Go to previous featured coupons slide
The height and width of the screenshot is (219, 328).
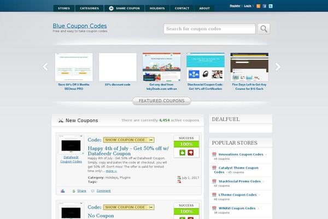click(x=45, y=67)
